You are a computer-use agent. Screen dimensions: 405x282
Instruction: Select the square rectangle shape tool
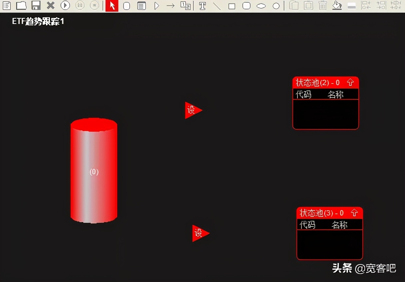point(232,6)
